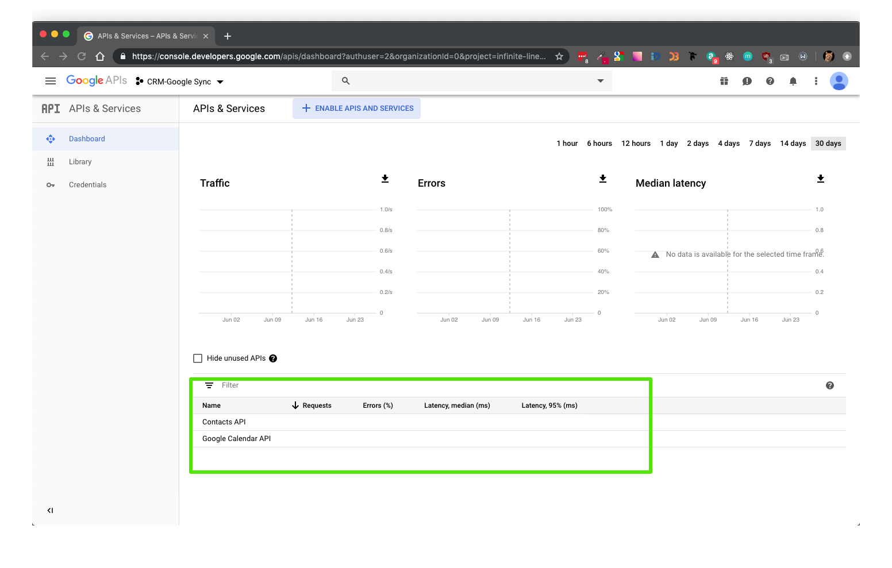The image size is (892, 568).
Task: Click the Credentials key icon
Action: 51,185
